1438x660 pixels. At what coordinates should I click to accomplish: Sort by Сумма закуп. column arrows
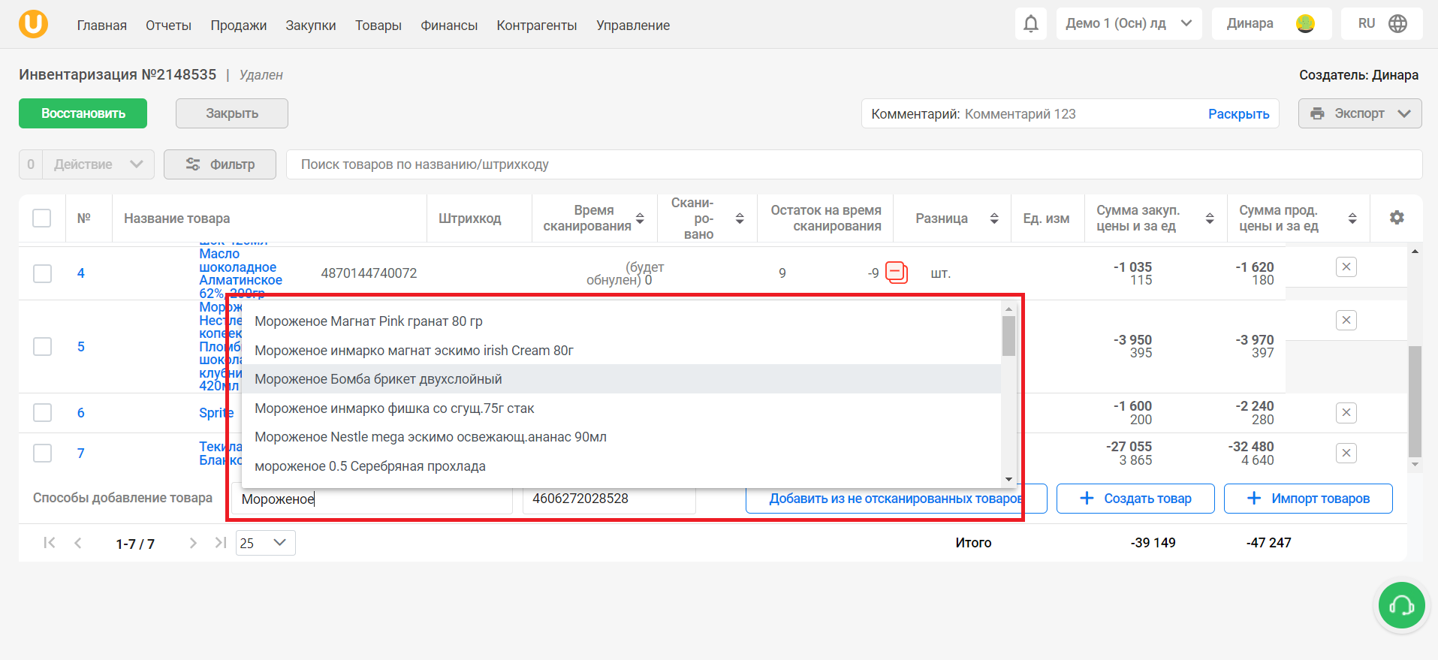pos(1210,218)
